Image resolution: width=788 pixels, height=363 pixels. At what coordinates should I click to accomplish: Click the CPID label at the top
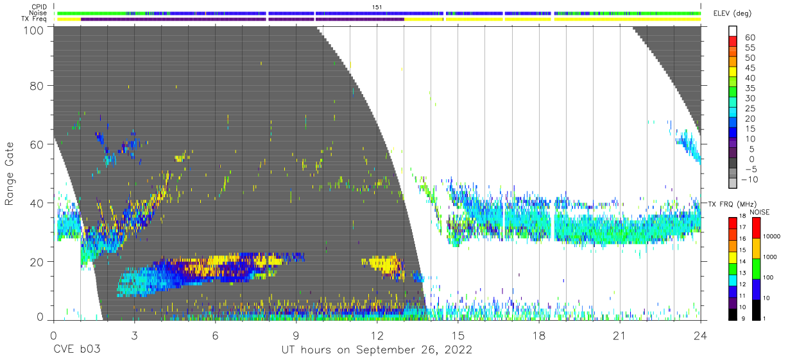39,6
